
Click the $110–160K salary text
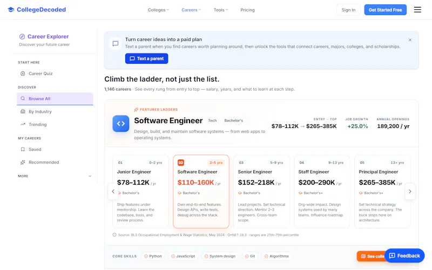point(195,183)
